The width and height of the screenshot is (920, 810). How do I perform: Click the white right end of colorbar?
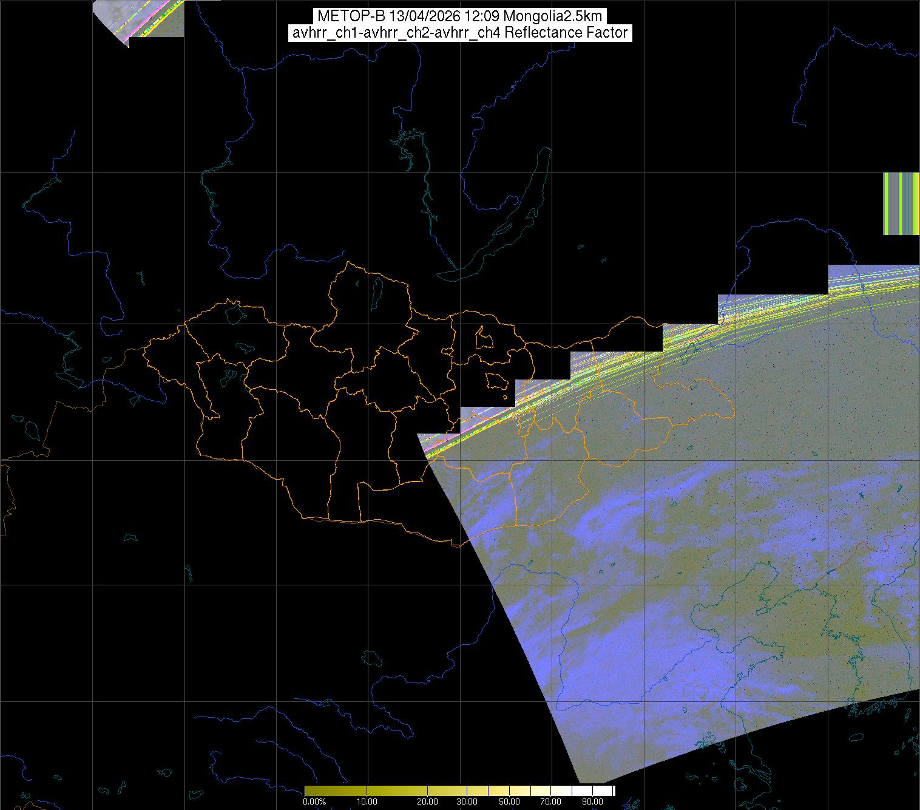tap(610, 791)
